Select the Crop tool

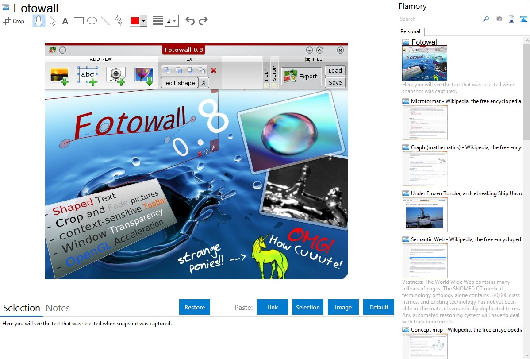click(14, 21)
